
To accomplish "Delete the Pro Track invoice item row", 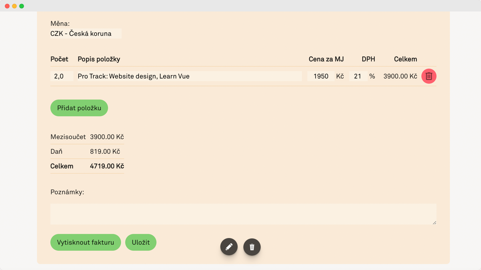I will (429, 76).
